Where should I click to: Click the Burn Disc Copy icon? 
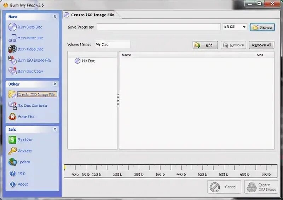pyautogui.click(x=12, y=71)
